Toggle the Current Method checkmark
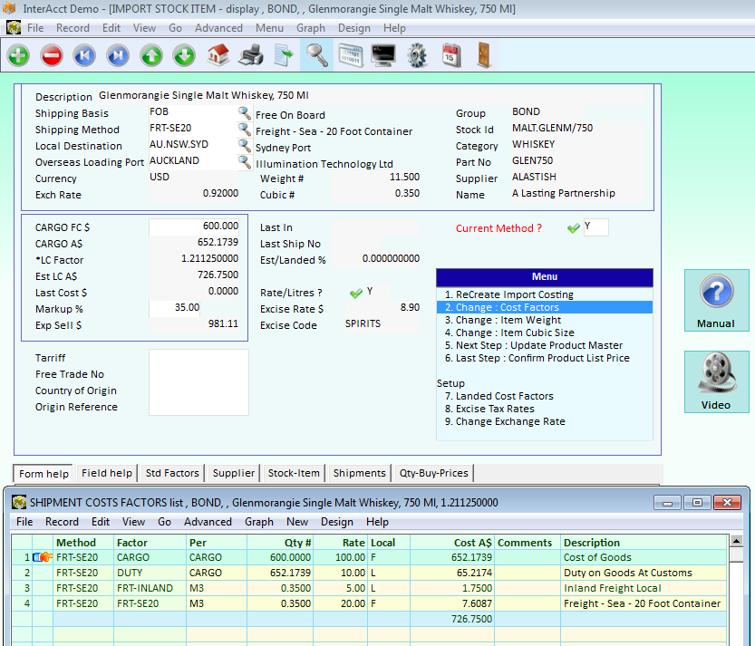 point(573,227)
